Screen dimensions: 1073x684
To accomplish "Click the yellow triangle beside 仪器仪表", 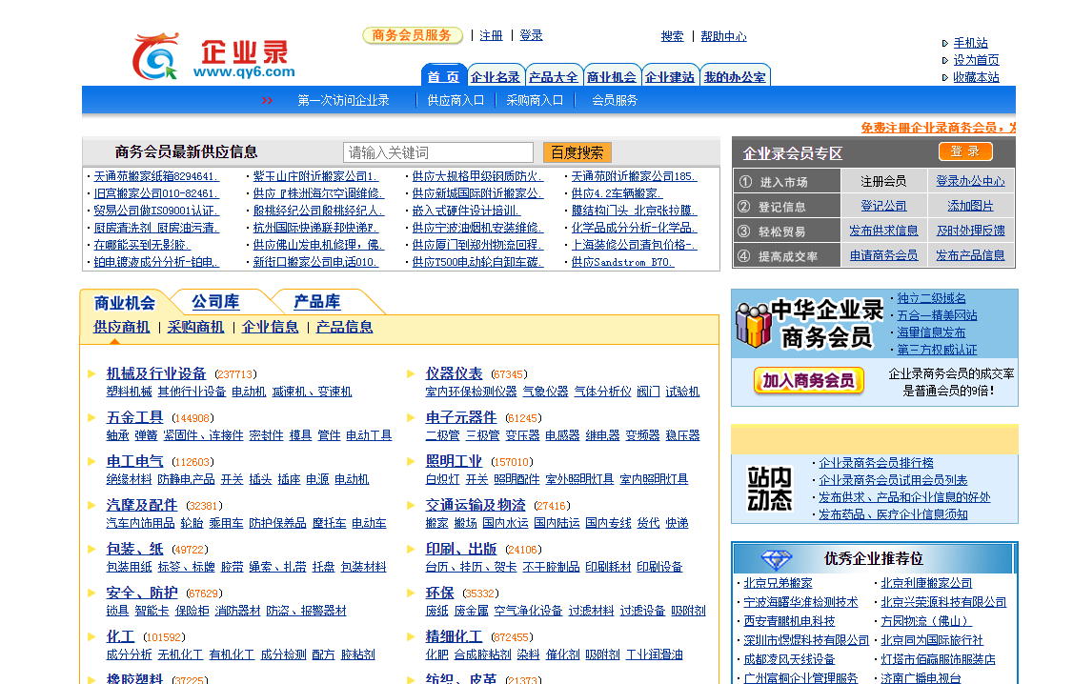I will (412, 373).
